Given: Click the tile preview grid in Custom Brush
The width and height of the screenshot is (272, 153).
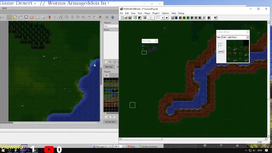Looking at the screenshot, I should [x=238, y=51].
